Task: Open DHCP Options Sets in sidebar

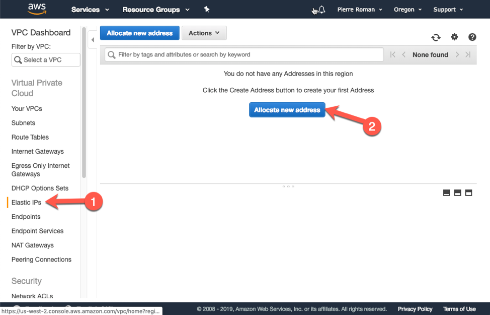Action: click(40, 188)
